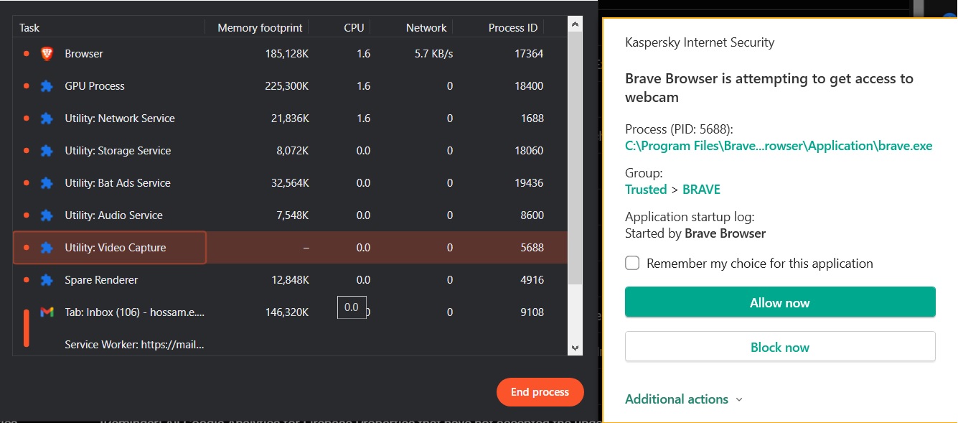Screen dimensions: 958x423
Task: Click the puzzle icon next to GPU Process
Action: (x=47, y=86)
